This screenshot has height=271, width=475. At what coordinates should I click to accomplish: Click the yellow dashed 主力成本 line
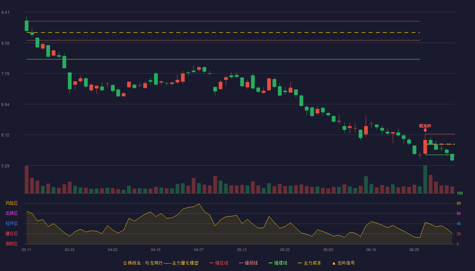(x=223, y=33)
